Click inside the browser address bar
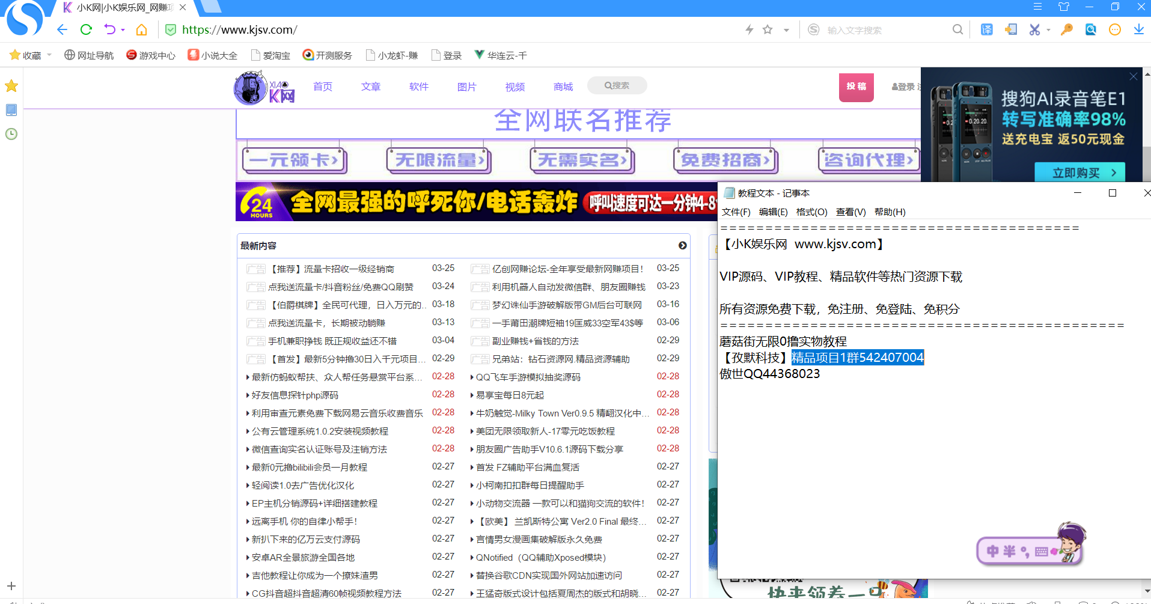The height and width of the screenshot is (604, 1151). pyautogui.click(x=361, y=29)
